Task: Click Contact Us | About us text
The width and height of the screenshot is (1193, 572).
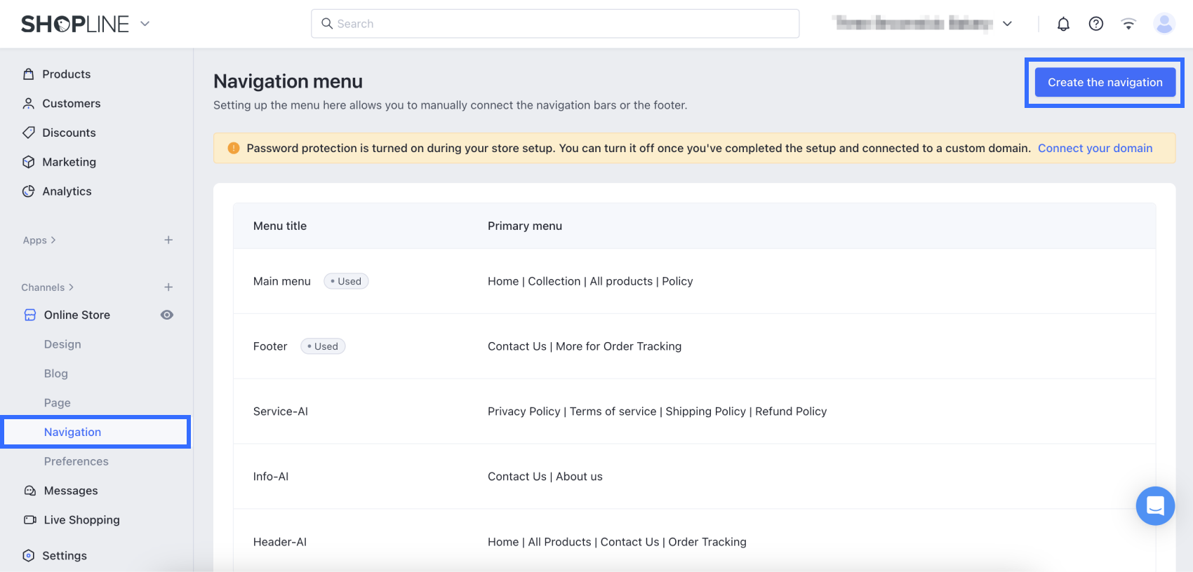Action: point(545,477)
